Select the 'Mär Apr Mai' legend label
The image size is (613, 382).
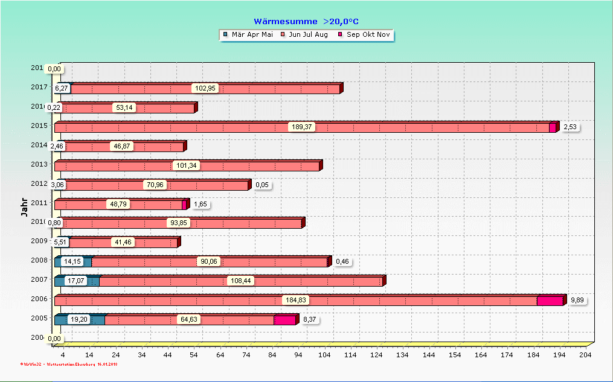tap(252, 35)
